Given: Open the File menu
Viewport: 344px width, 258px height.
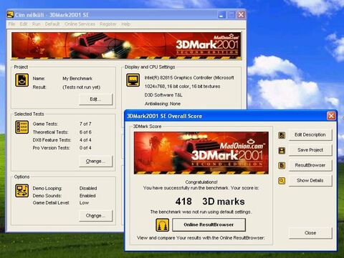Looking at the screenshot, I should (x=11, y=24).
